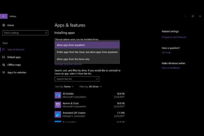Click the Default apps sidebar icon
This screenshot has height=136, width=204.
coord(4,57)
